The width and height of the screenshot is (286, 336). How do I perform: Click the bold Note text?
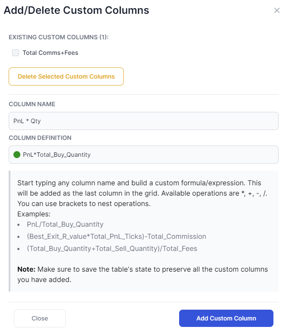(26, 269)
